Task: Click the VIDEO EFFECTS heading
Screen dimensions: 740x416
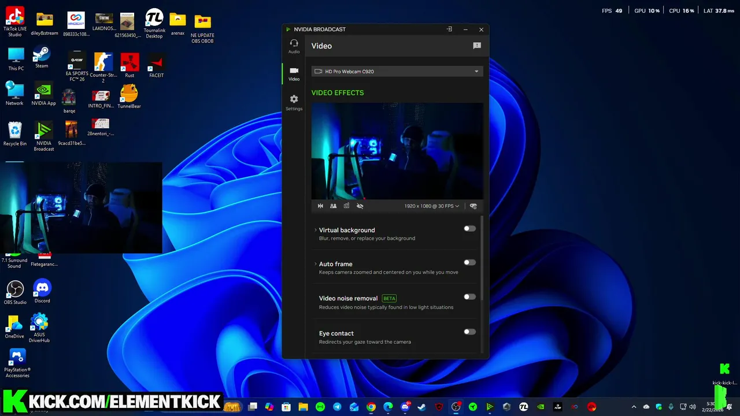Action: (338, 92)
